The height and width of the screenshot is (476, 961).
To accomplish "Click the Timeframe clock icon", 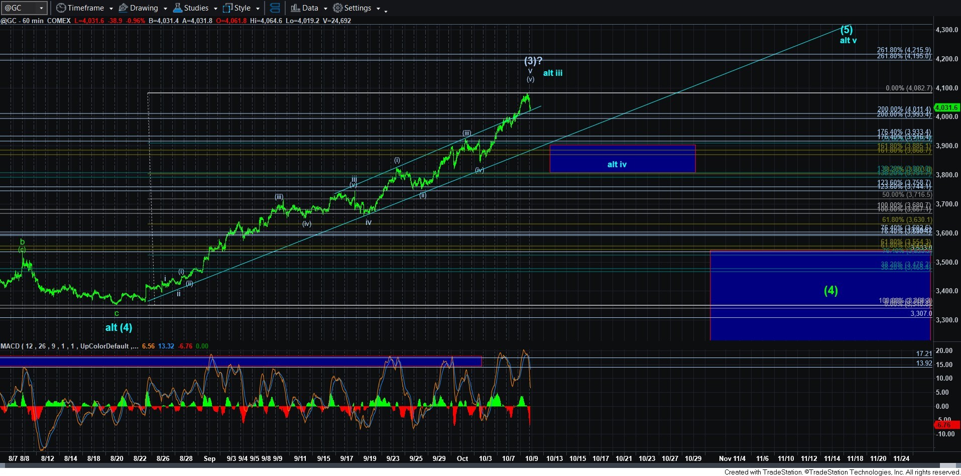I will tap(61, 8).
